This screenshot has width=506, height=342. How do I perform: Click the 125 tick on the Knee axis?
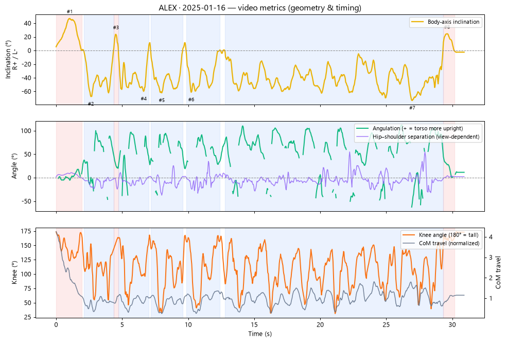(x=26, y=260)
